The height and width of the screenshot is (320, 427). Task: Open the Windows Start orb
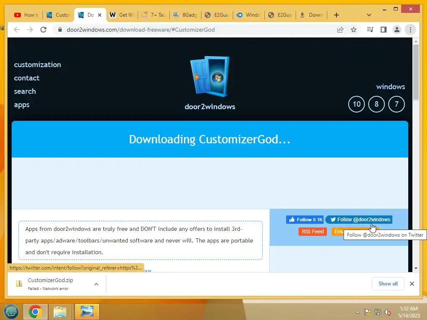11,312
